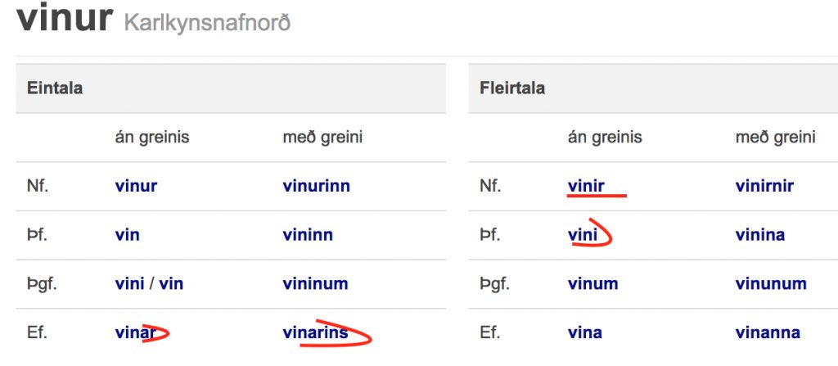Viewport: 838px width, 366px height.
Task: Open the 'vinurinn' word form link
Action: coord(316,186)
